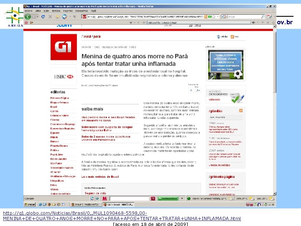This screenshot has width=301, height=226.
Task: Click the address bar URL field
Action: 145,17
